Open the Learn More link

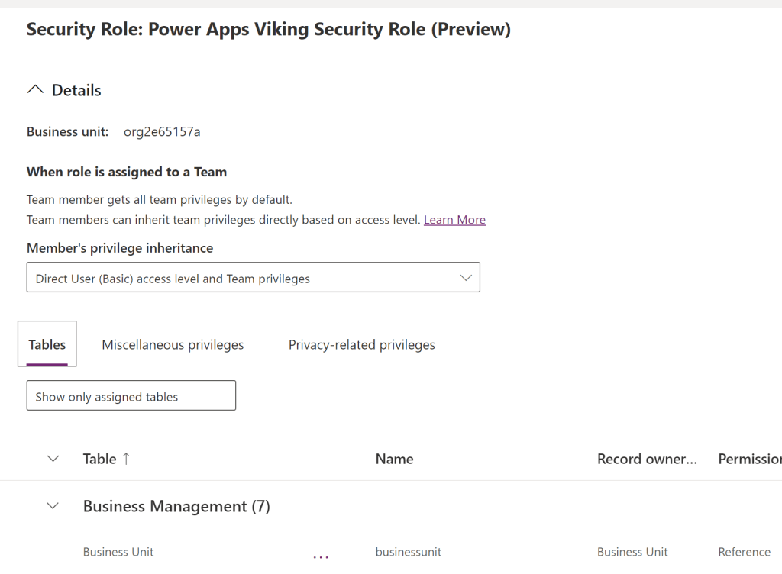coord(454,220)
